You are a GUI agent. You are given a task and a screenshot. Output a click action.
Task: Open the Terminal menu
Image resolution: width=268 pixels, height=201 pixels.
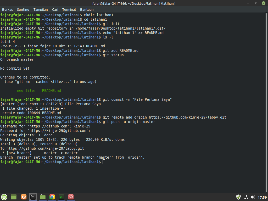point(69,10)
